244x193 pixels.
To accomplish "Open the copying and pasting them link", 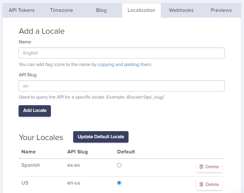I will pyautogui.click(x=125, y=64).
